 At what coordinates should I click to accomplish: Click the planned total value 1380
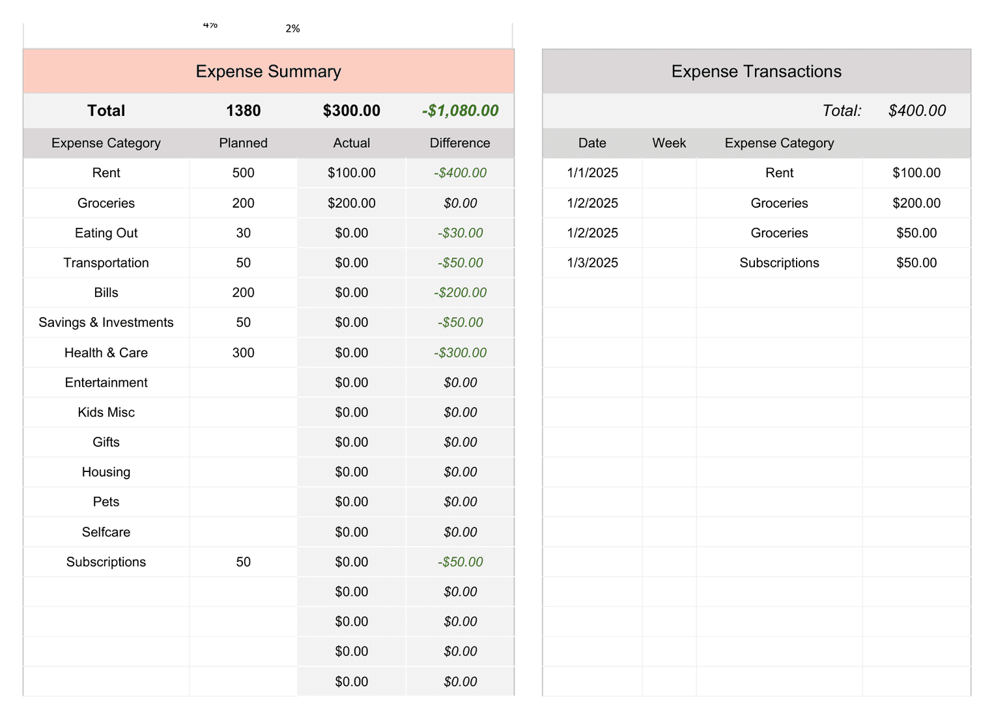pyautogui.click(x=243, y=111)
